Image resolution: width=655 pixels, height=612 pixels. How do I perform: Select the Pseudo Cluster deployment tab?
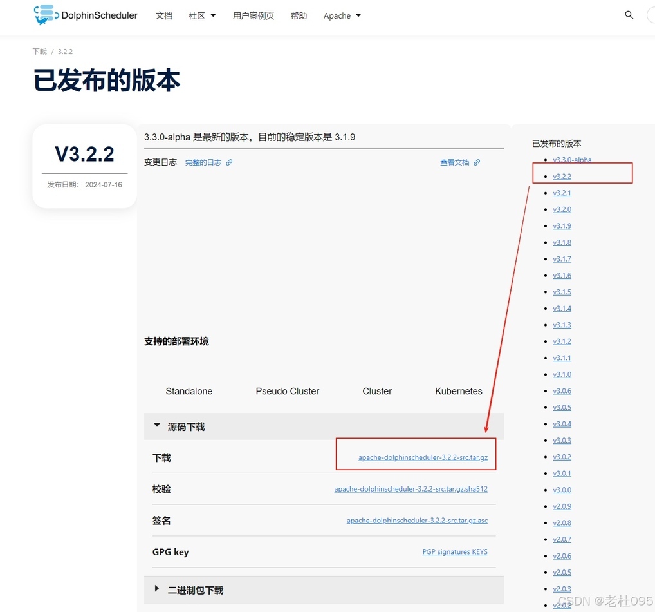pos(288,391)
